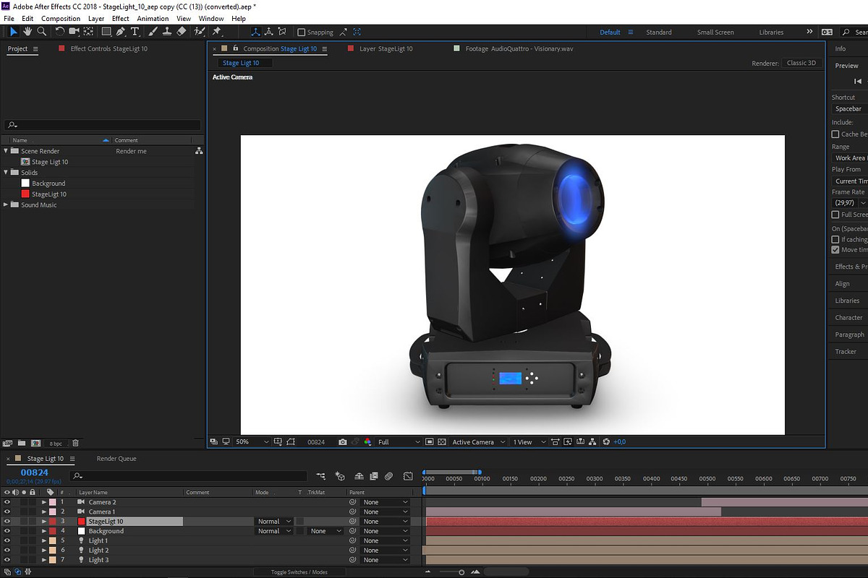Open the Animation menu
Viewport: 868px width, 578px height.
click(x=152, y=19)
